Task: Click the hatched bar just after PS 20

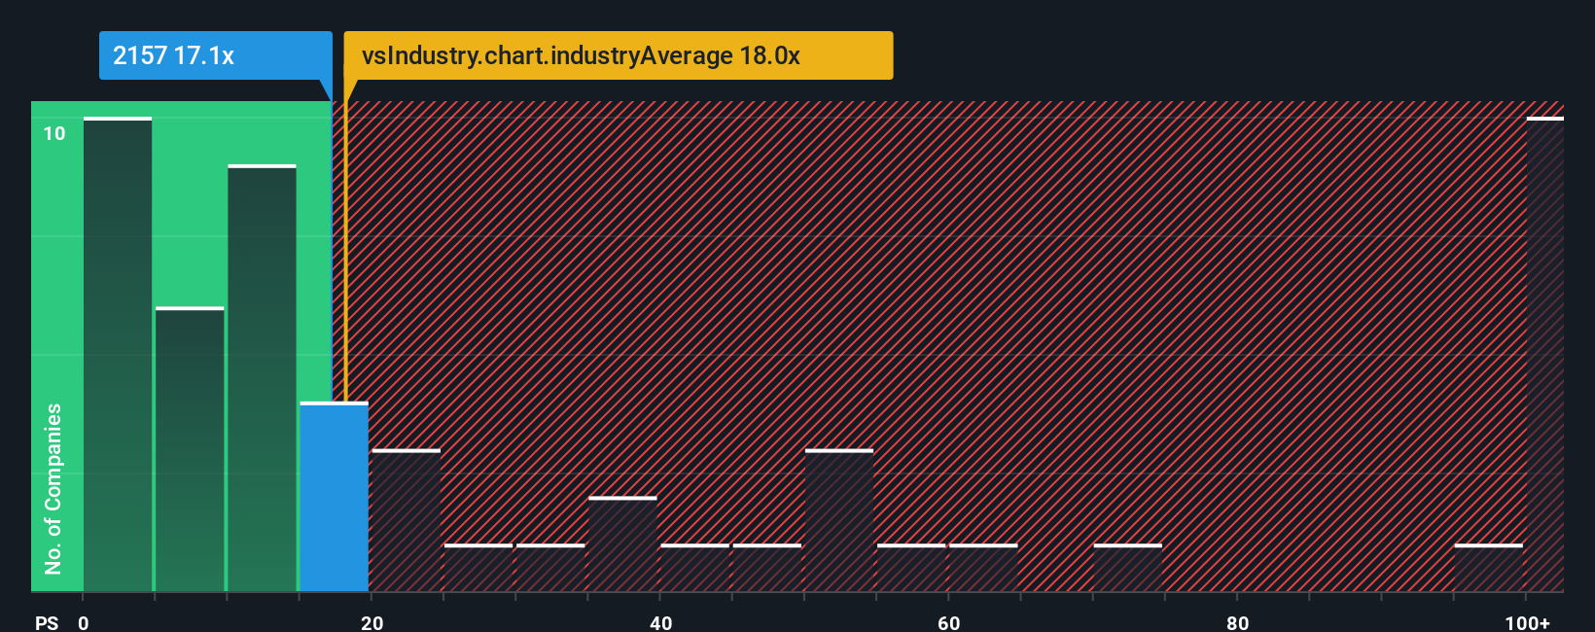Action: (407, 521)
